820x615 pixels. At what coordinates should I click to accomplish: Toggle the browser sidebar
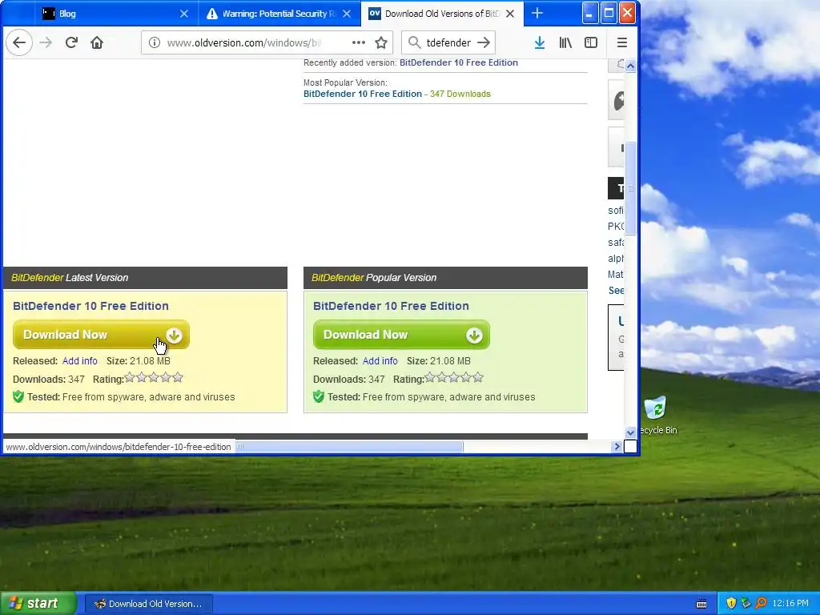pos(591,43)
